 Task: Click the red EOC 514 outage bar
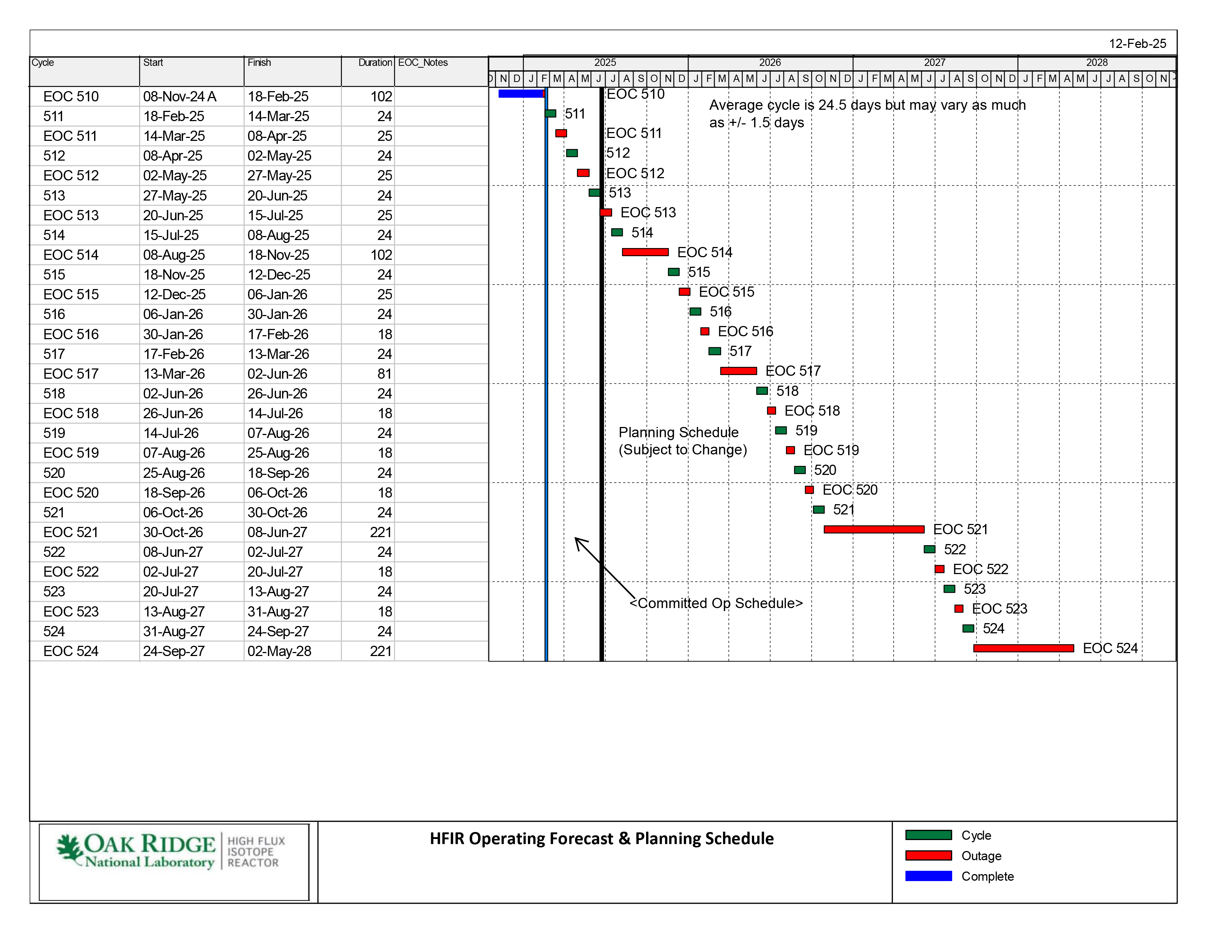(x=645, y=252)
